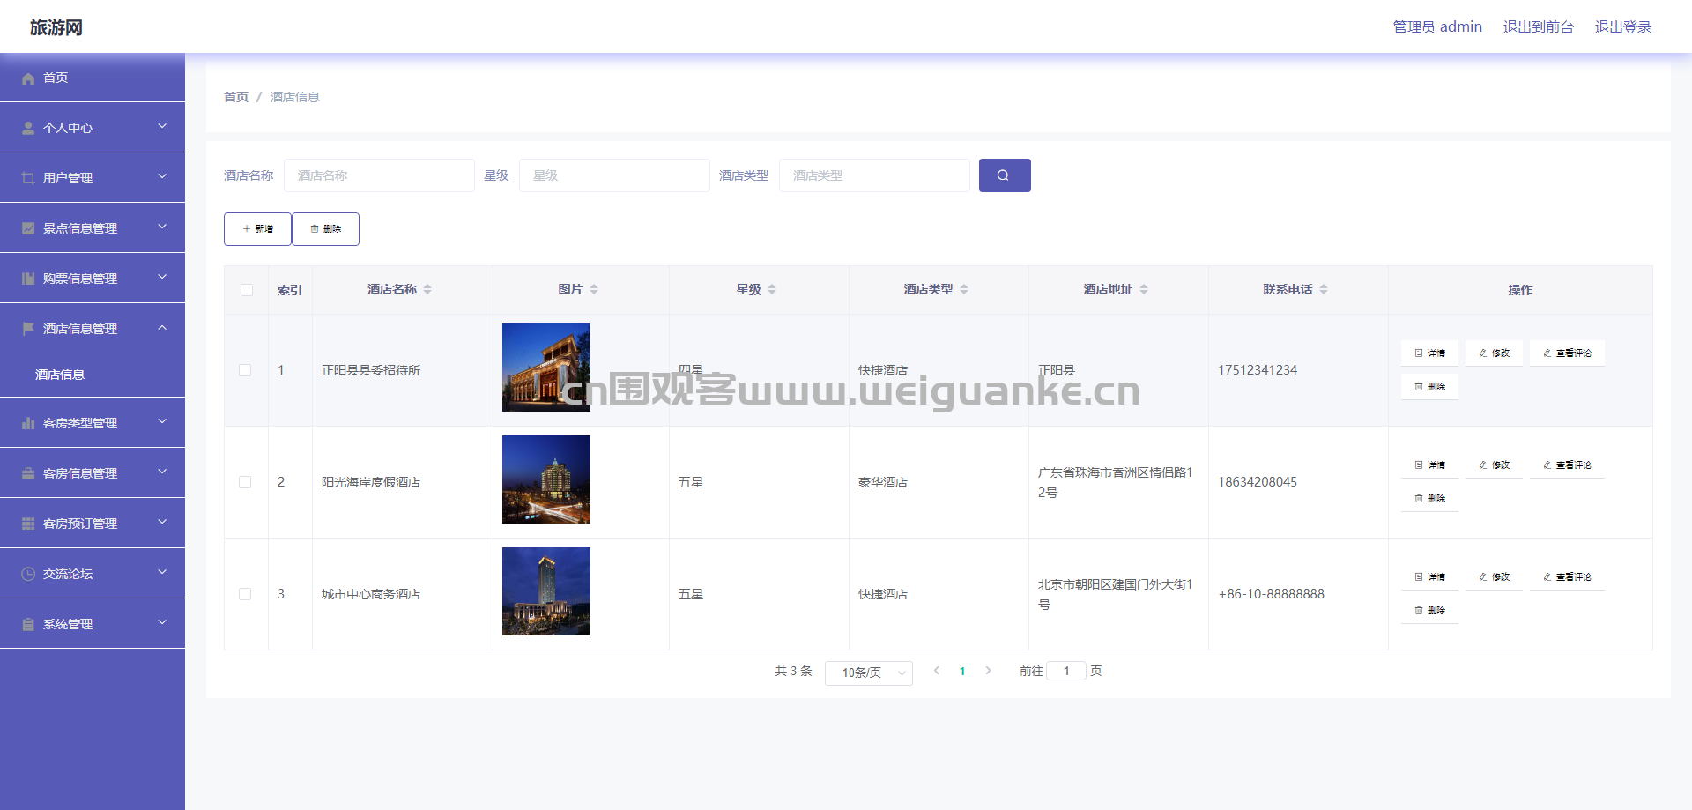This screenshot has height=810, width=1692.
Task: Open 交流论坛 sidebar menu
Action: click(93, 573)
